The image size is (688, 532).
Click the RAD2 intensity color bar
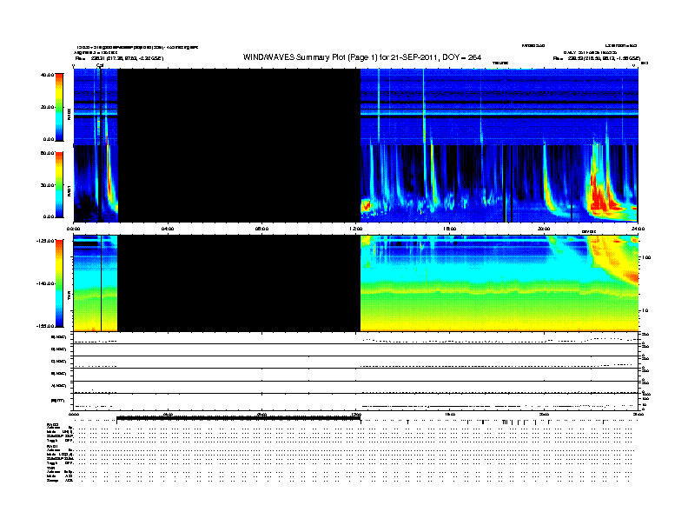coord(59,108)
